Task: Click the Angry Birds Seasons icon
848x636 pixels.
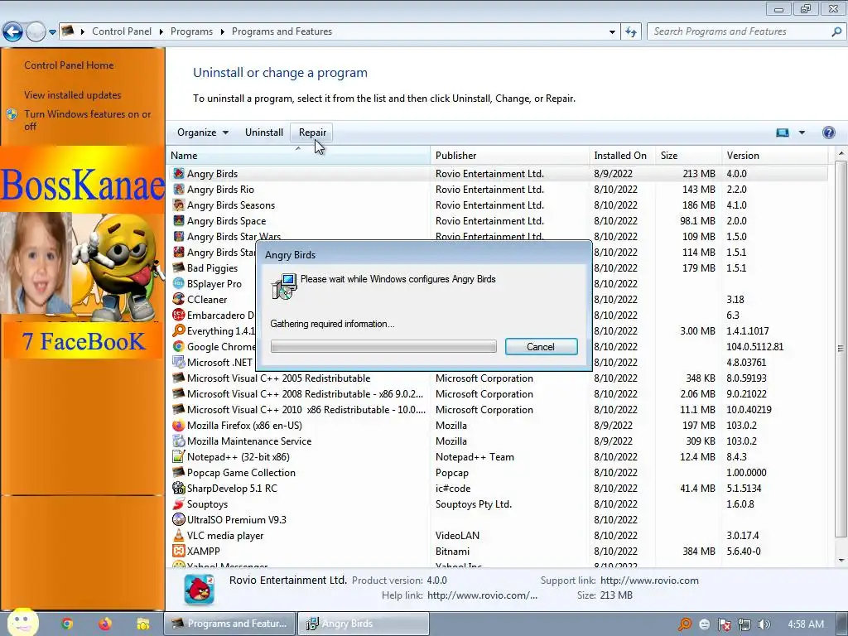Action: (x=179, y=205)
